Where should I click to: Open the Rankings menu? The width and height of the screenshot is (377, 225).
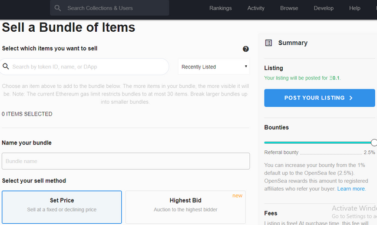pos(220,8)
